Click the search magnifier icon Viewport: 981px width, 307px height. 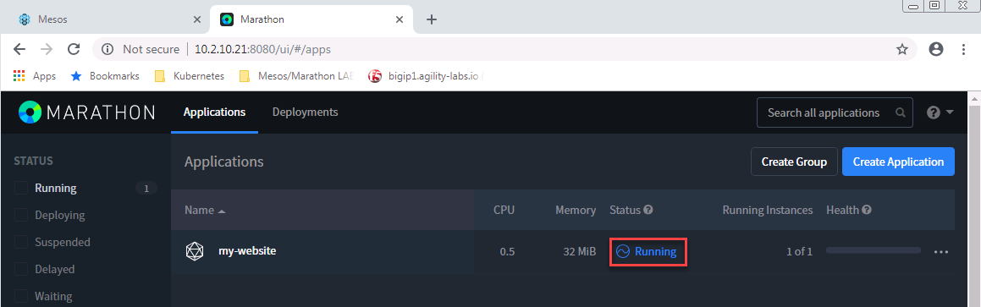pyautogui.click(x=901, y=113)
